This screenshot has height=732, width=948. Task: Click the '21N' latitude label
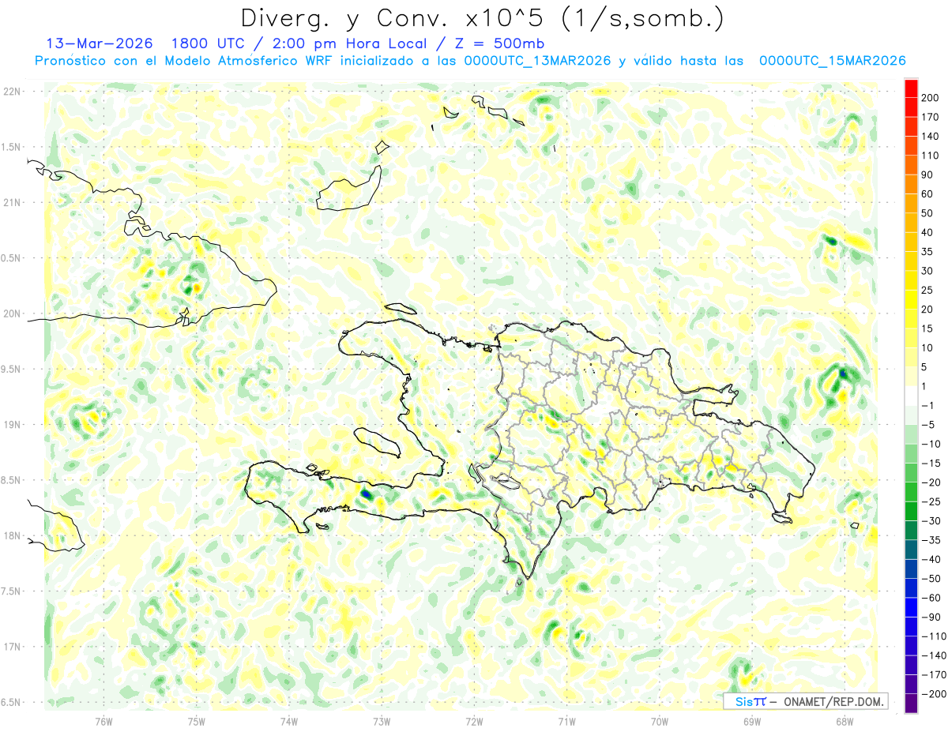12,202
